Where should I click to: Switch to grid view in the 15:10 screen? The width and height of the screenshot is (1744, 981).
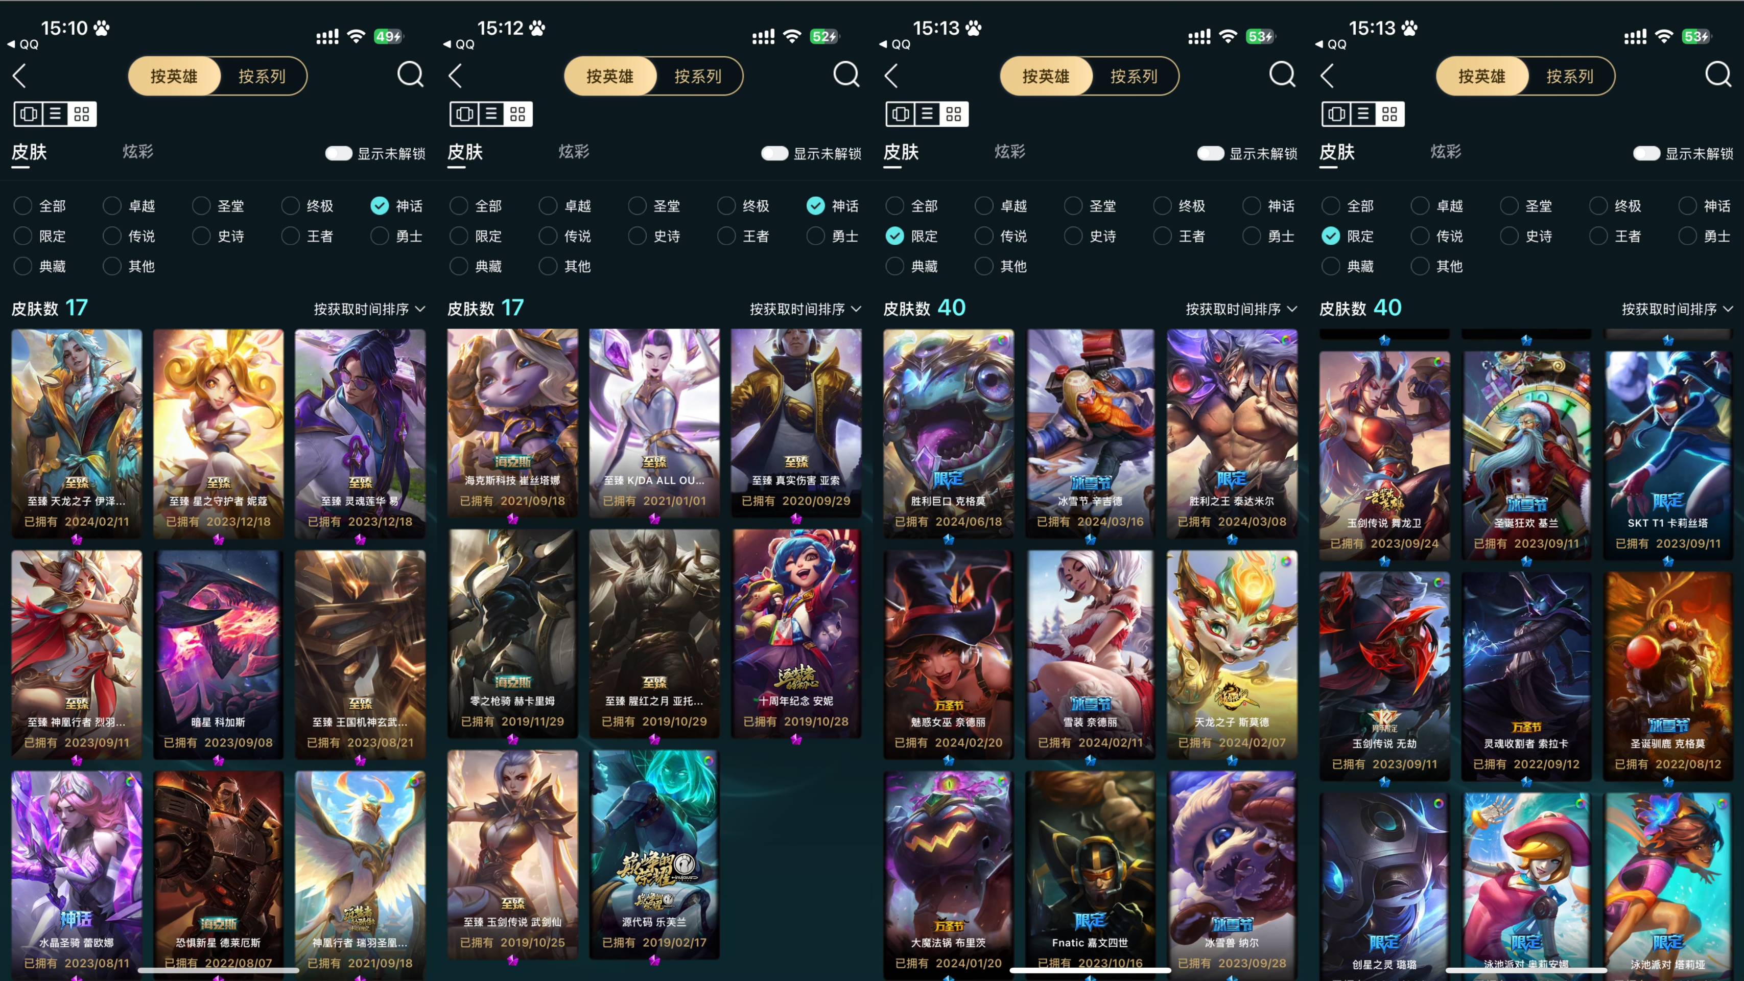pyautogui.click(x=82, y=114)
